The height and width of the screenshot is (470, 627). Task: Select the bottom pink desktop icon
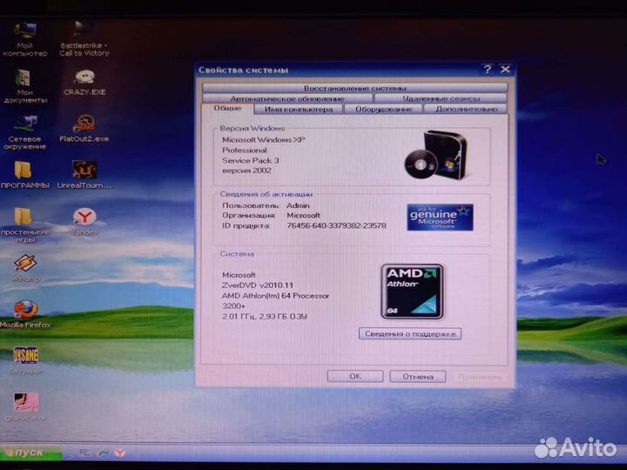26,407
